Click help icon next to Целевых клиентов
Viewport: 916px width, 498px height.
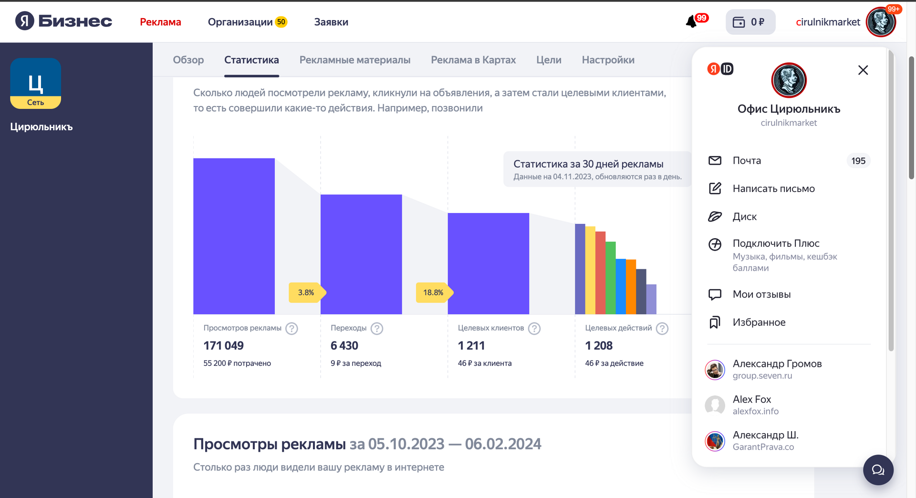534,328
